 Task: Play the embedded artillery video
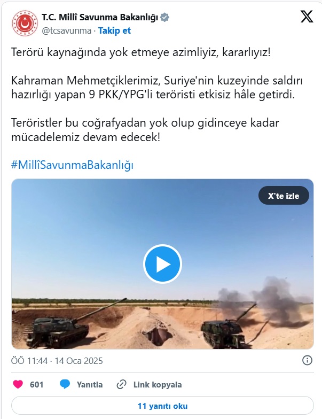[162, 264]
